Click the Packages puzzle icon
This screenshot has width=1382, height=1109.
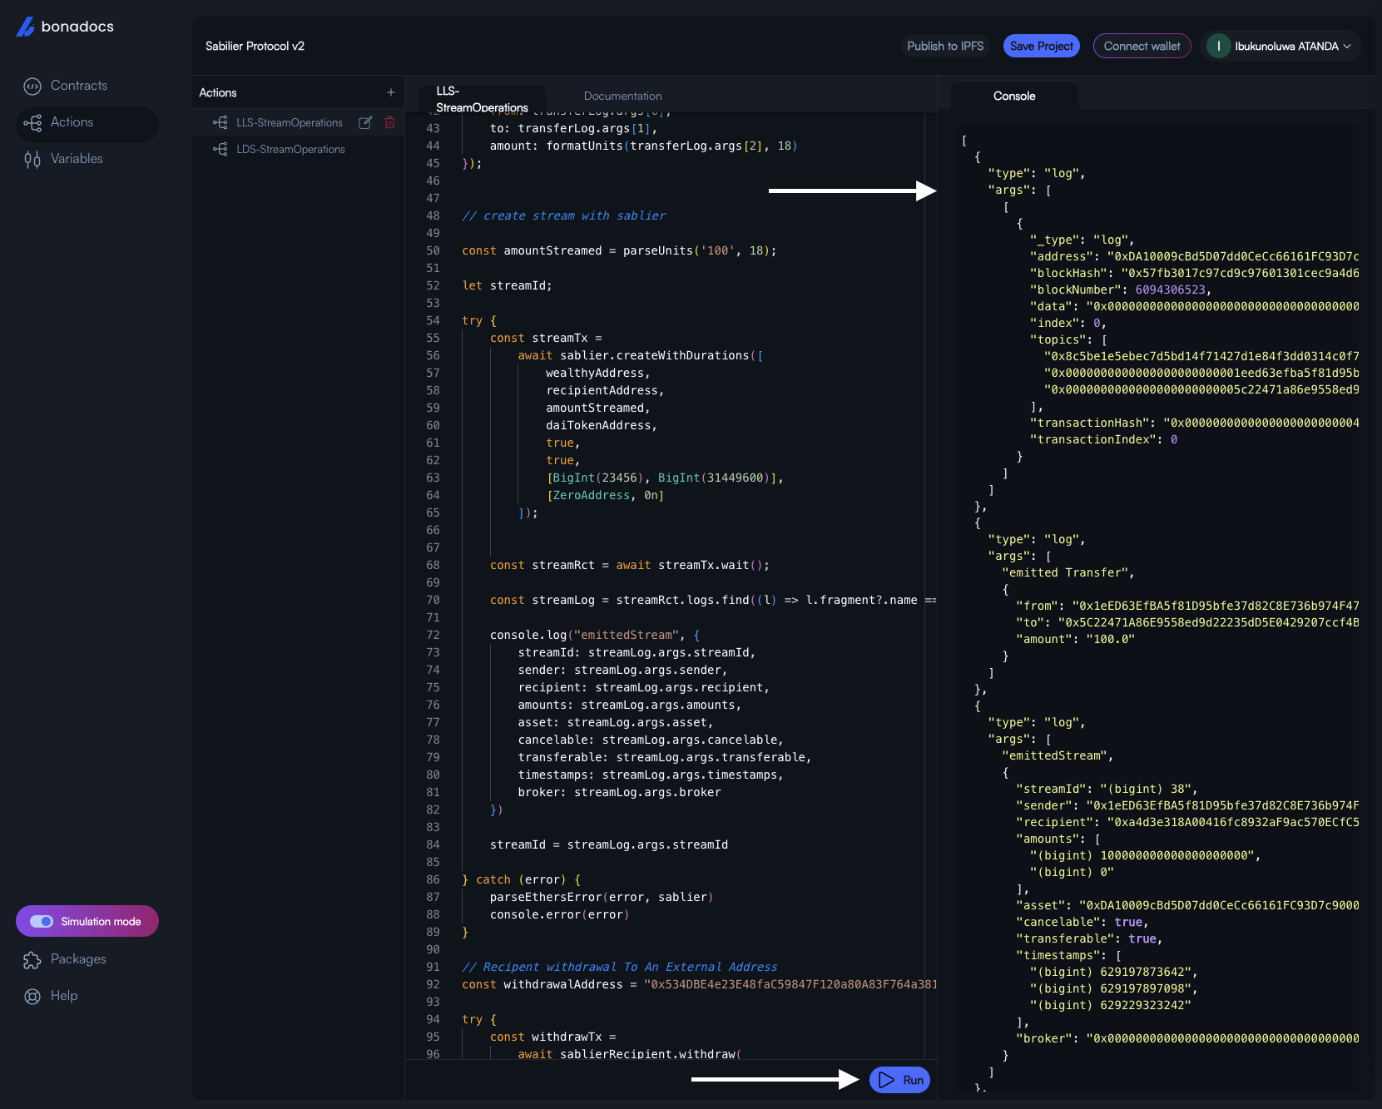[x=32, y=960]
